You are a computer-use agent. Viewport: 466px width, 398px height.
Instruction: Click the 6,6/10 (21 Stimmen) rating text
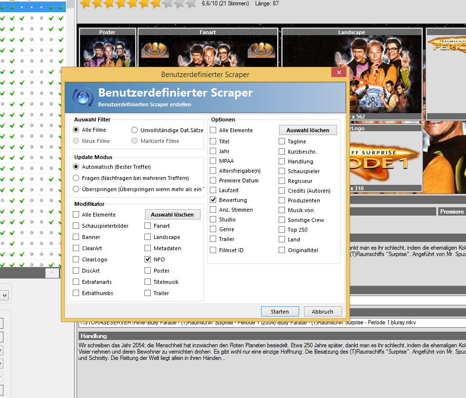[225, 3]
